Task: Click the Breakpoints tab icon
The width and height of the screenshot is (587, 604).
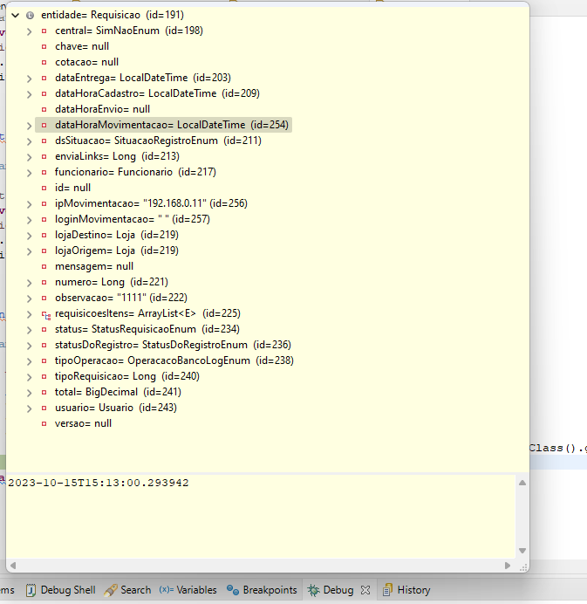Action: pyautogui.click(x=233, y=590)
